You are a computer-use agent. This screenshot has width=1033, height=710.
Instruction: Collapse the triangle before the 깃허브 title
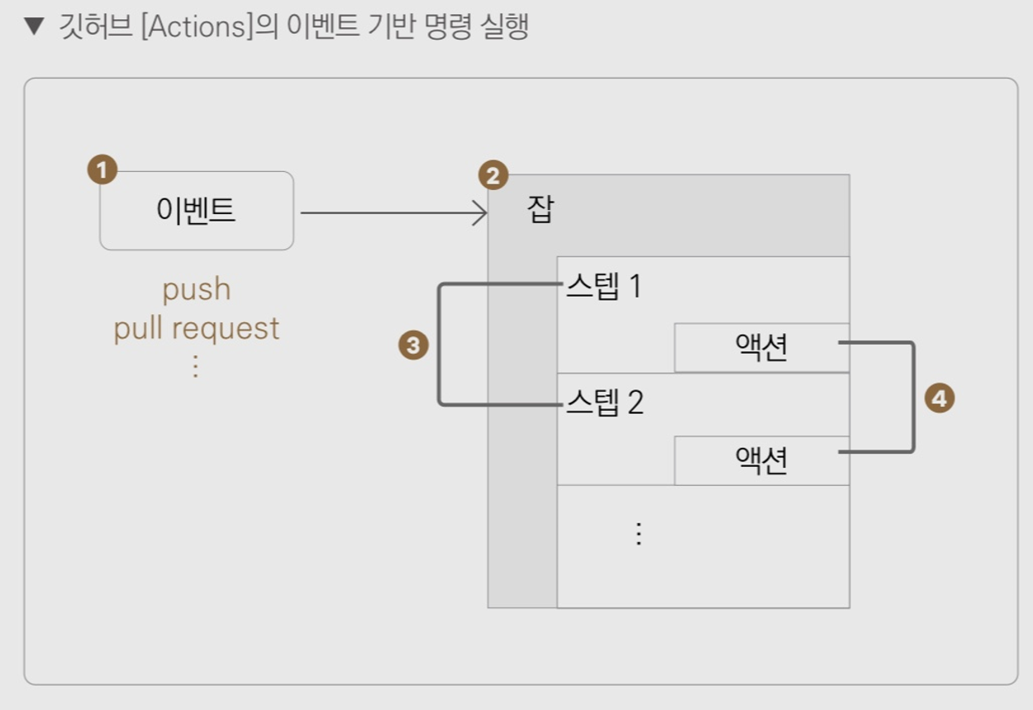(x=33, y=26)
